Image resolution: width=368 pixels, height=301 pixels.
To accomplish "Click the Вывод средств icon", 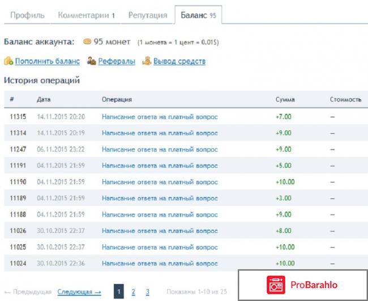I will point(147,61).
